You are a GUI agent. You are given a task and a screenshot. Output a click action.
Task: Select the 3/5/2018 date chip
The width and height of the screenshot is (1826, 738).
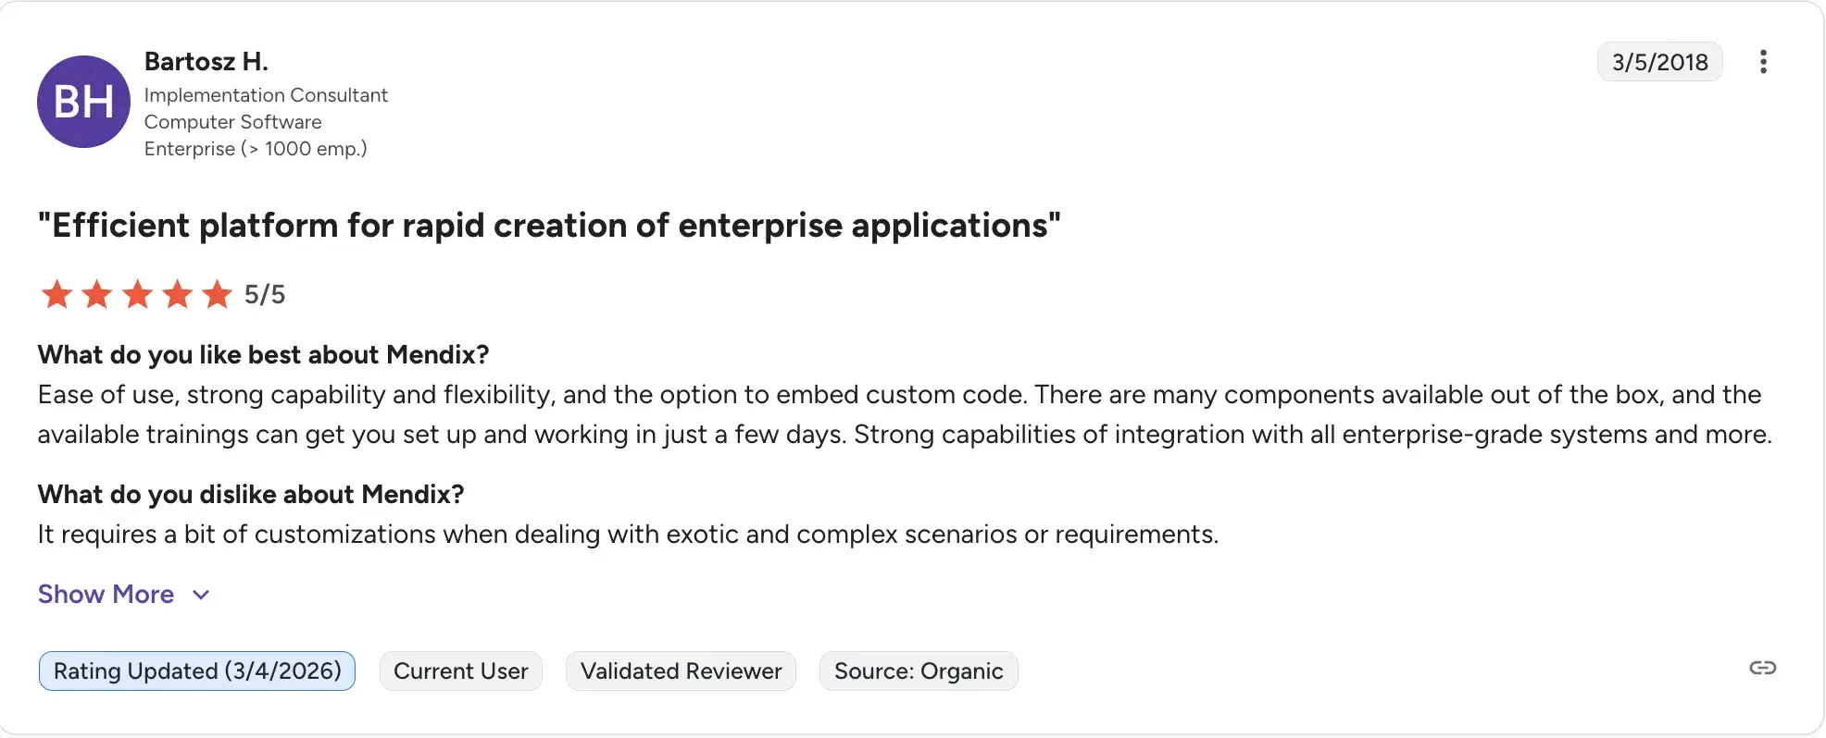click(x=1659, y=61)
